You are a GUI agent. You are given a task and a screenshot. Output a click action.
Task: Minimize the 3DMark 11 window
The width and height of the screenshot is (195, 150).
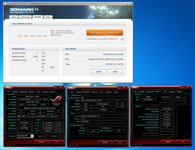pos(126,4)
